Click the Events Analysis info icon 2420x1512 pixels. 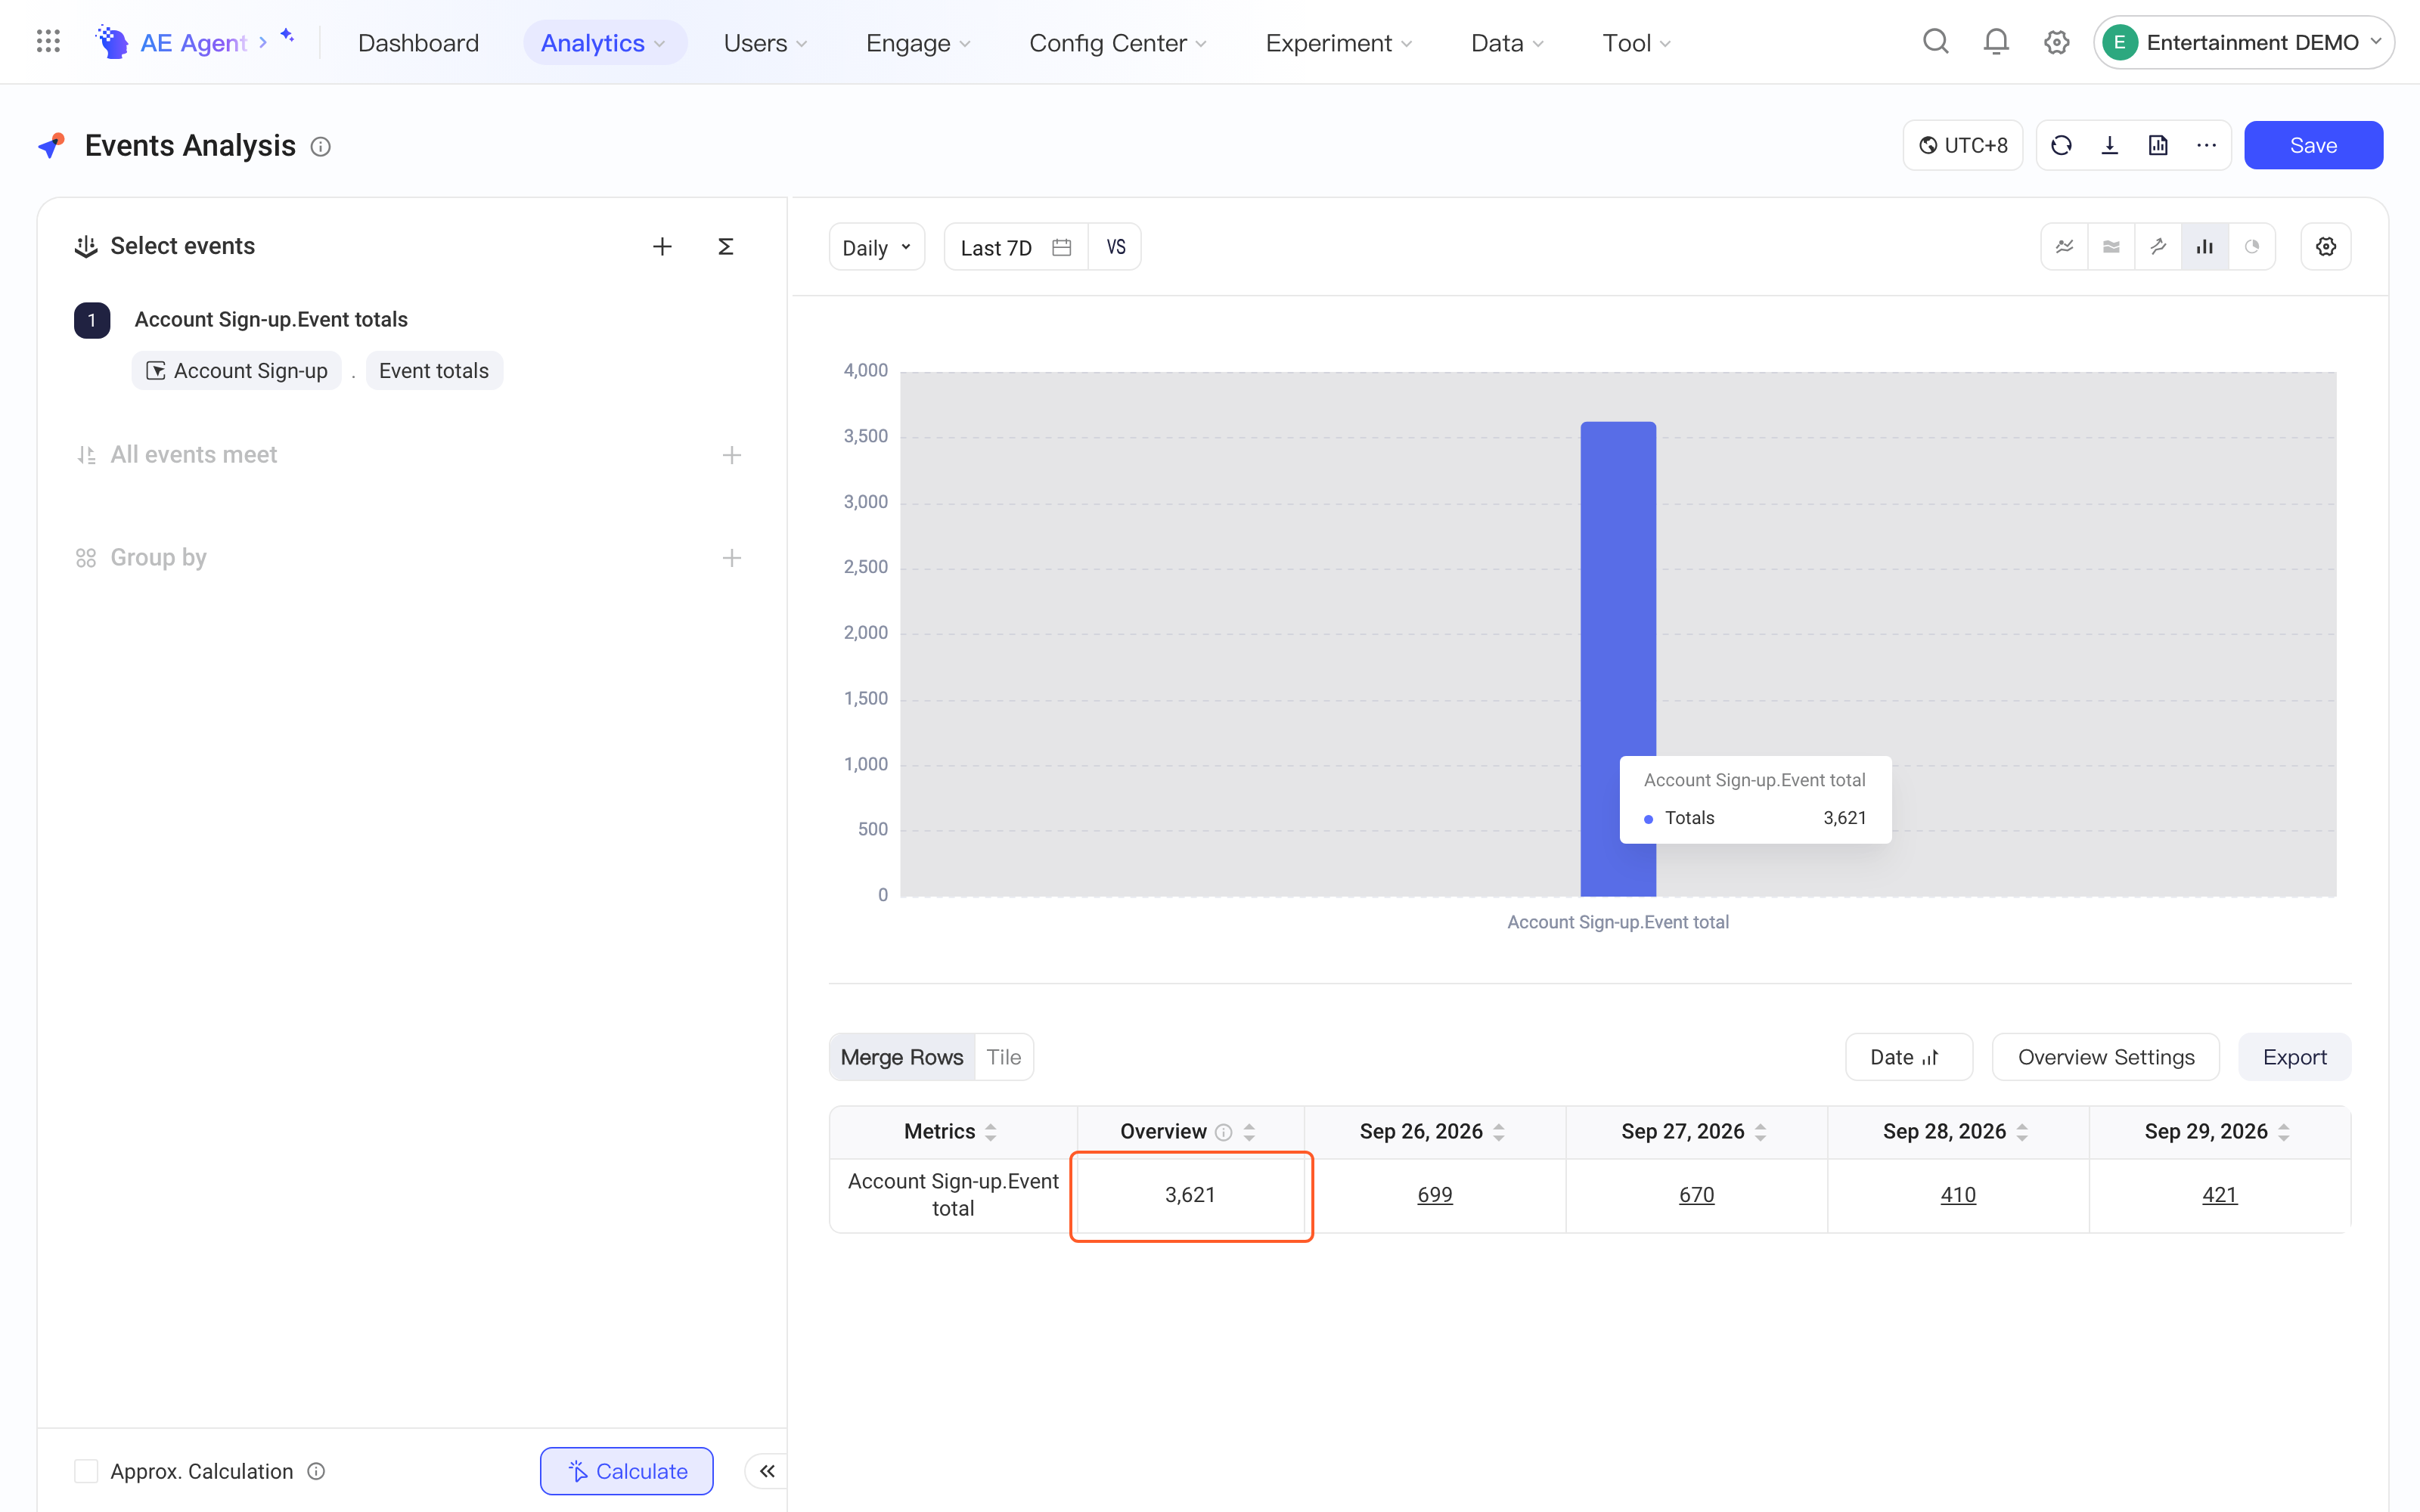[x=320, y=147]
